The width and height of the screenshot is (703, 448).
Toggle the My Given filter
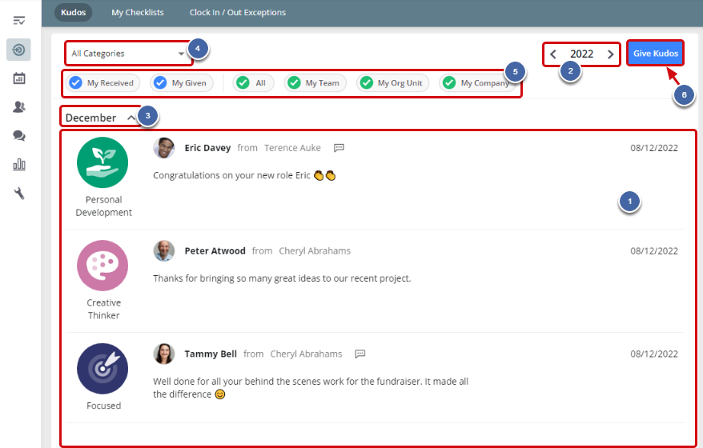tap(181, 83)
